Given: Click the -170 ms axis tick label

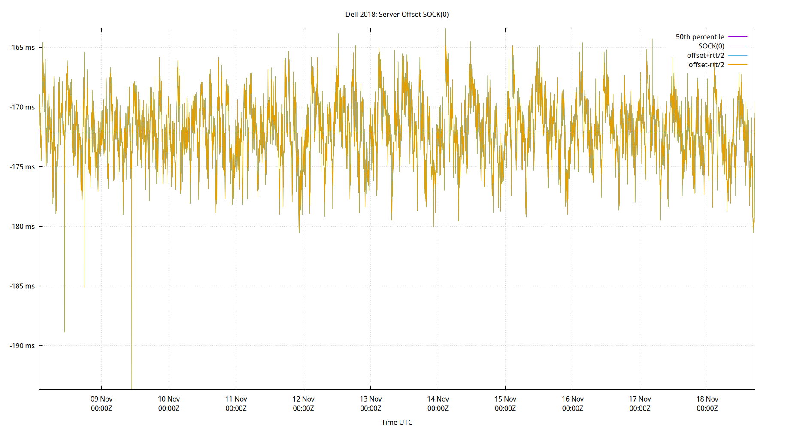Looking at the screenshot, I should tap(23, 108).
